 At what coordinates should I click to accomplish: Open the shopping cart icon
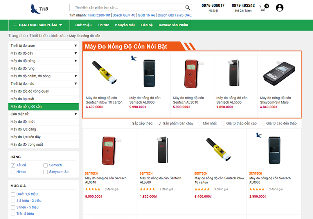tap(264, 7)
